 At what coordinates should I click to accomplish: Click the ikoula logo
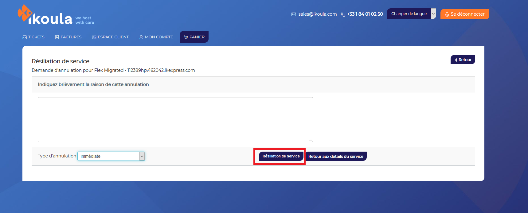click(45, 15)
